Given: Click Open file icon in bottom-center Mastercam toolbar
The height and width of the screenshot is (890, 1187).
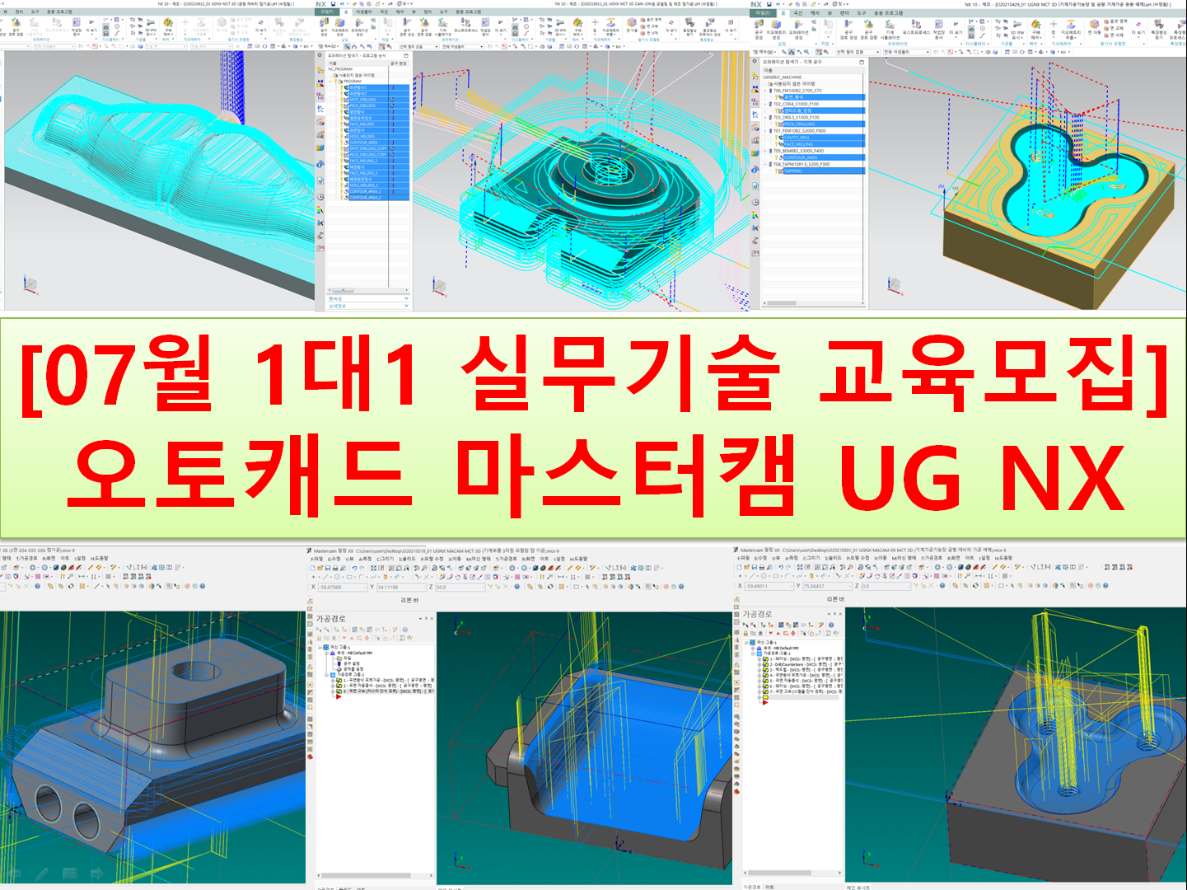Looking at the screenshot, I should click(320, 568).
